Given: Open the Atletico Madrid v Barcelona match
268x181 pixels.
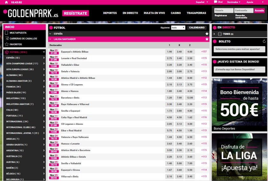Looking at the screenshot, I should tap(76, 150).
